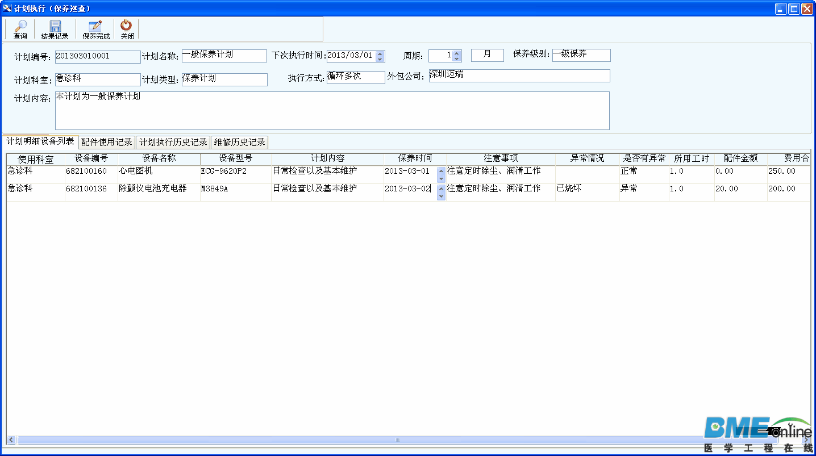Open the 计划执行历史记录 tab
Image resolution: width=816 pixels, height=456 pixels.
[x=173, y=142]
